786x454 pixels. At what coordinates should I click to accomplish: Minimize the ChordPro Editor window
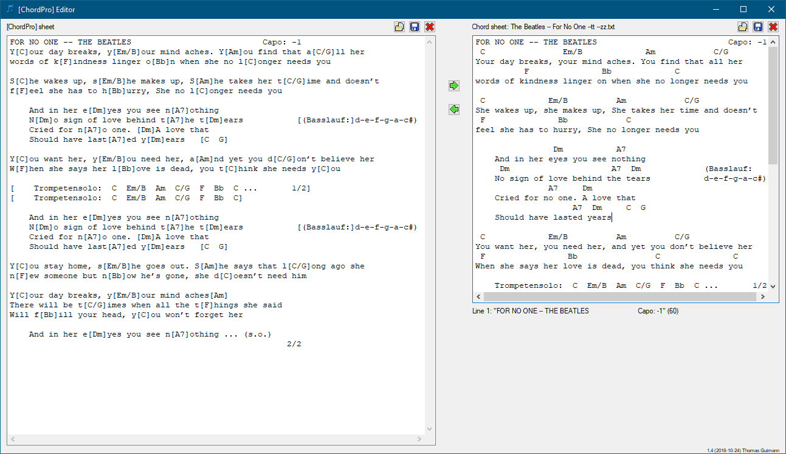[715, 9]
